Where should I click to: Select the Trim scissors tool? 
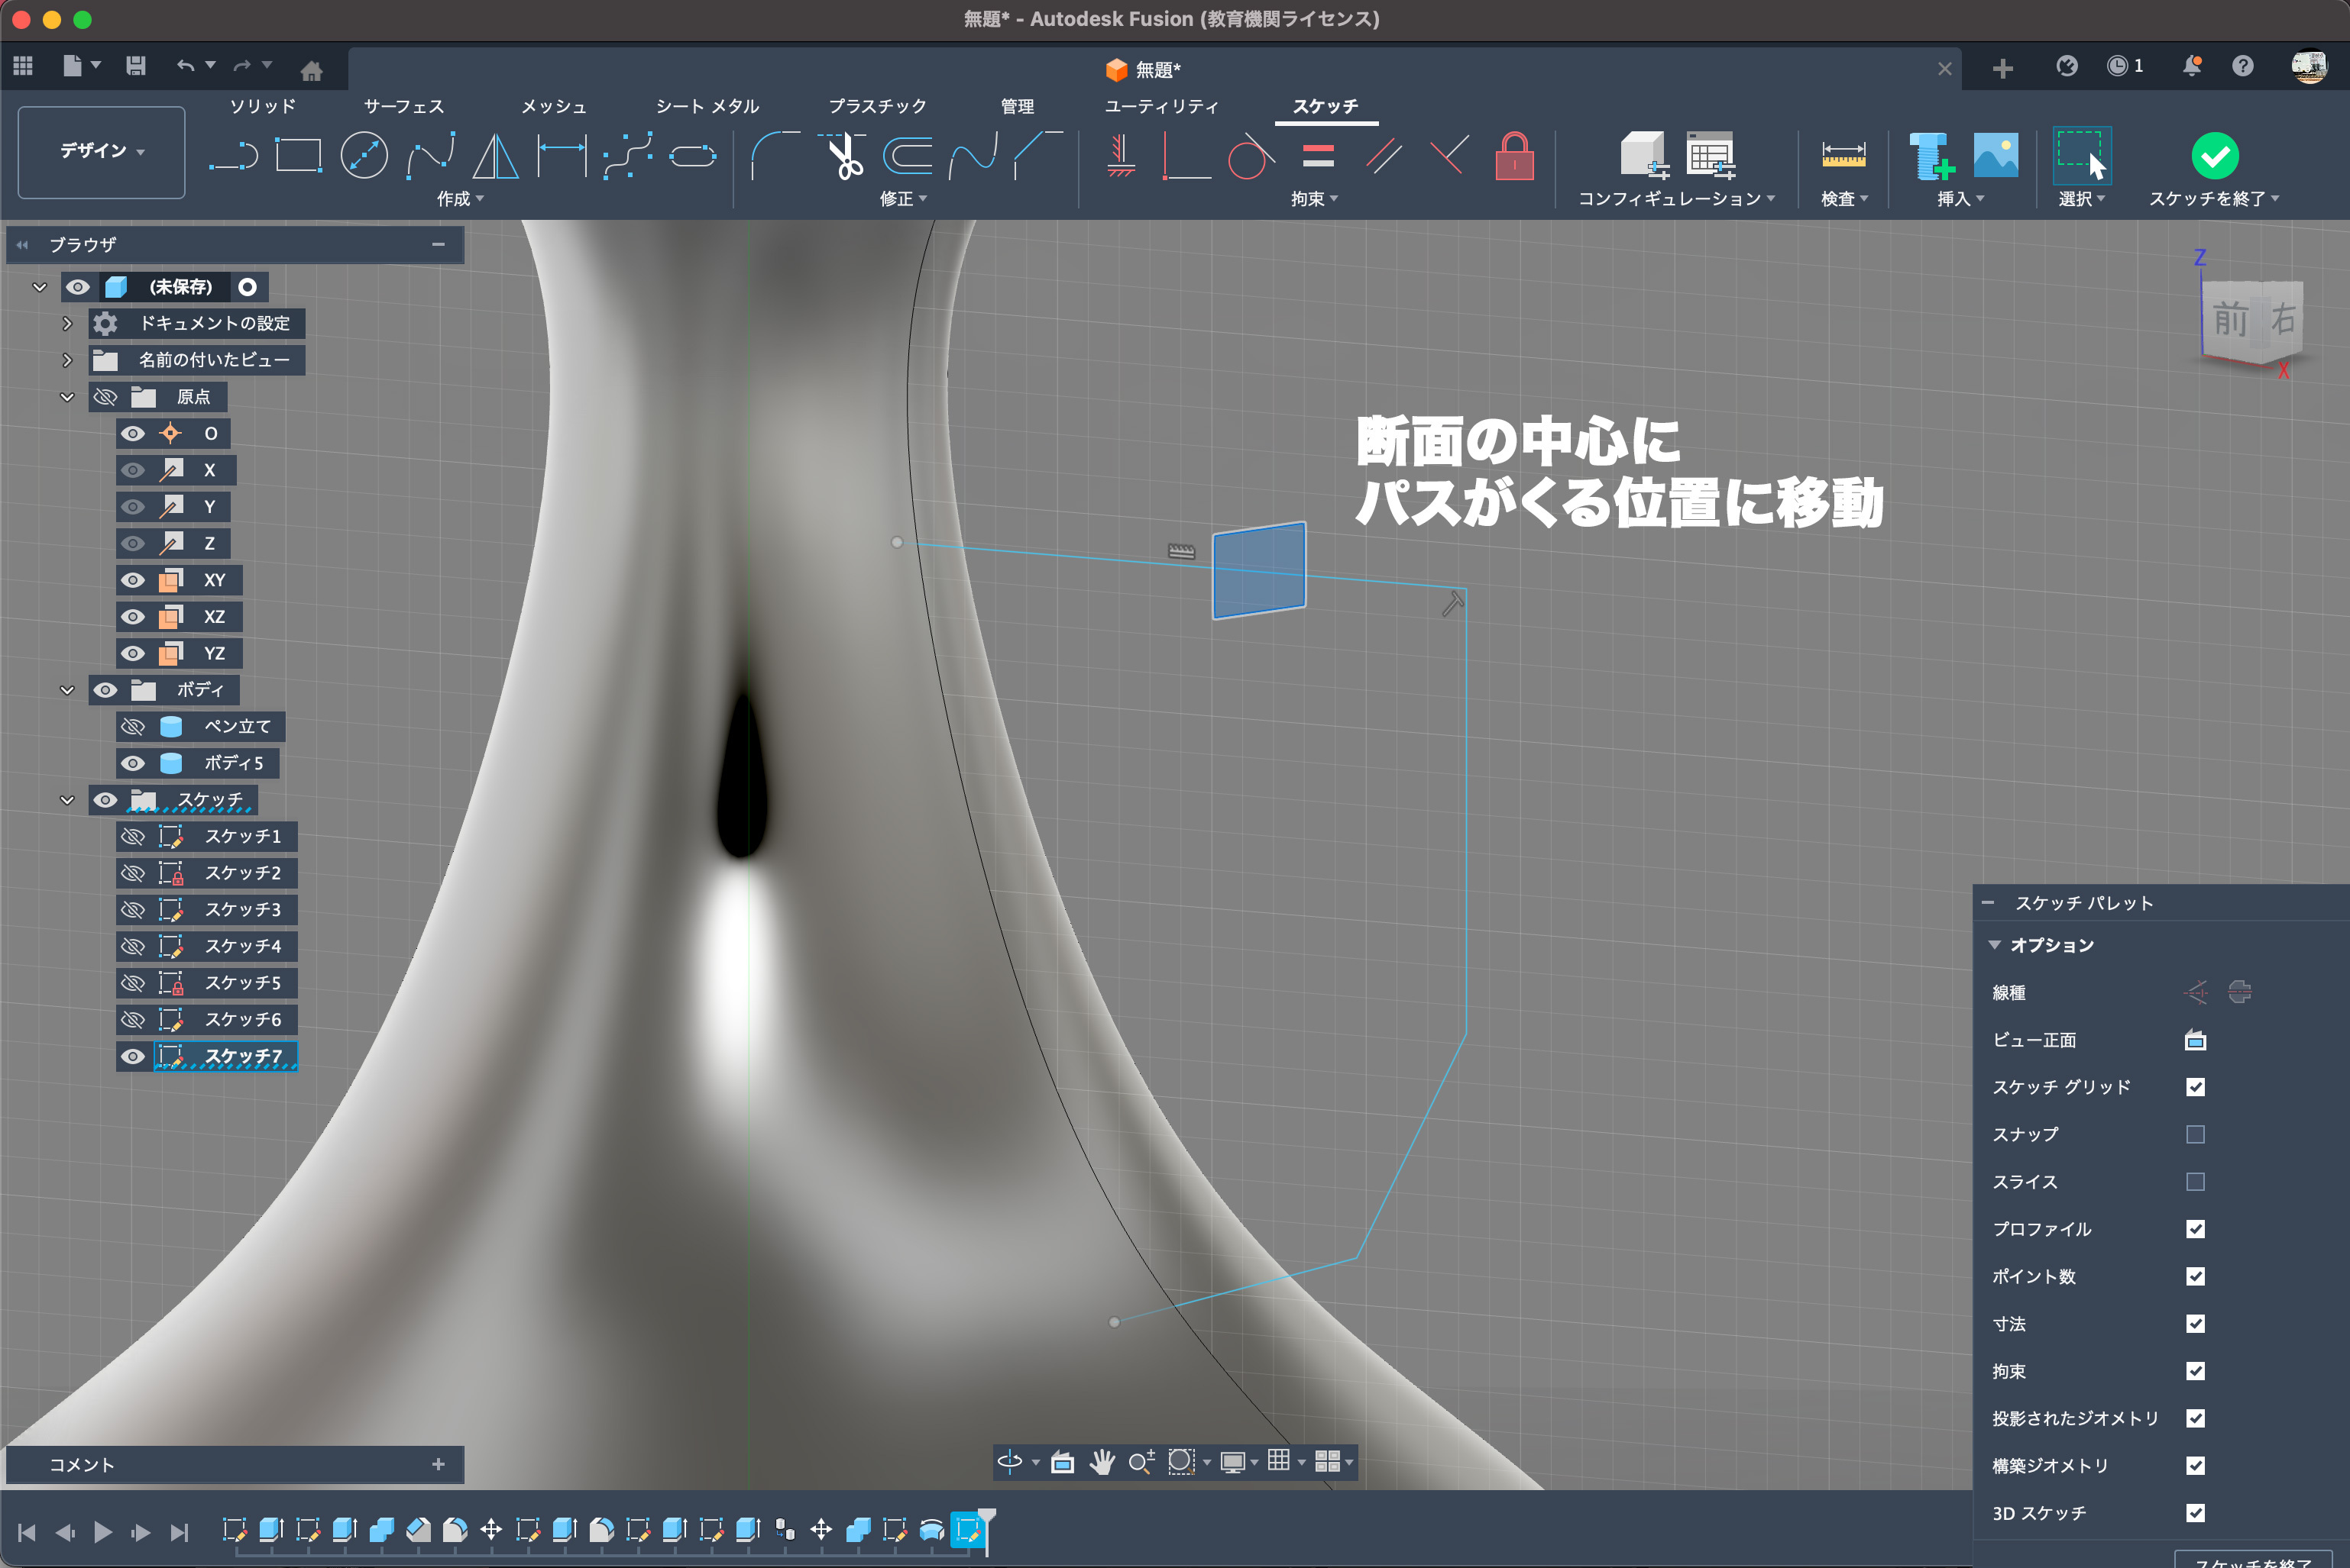tap(846, 156)
